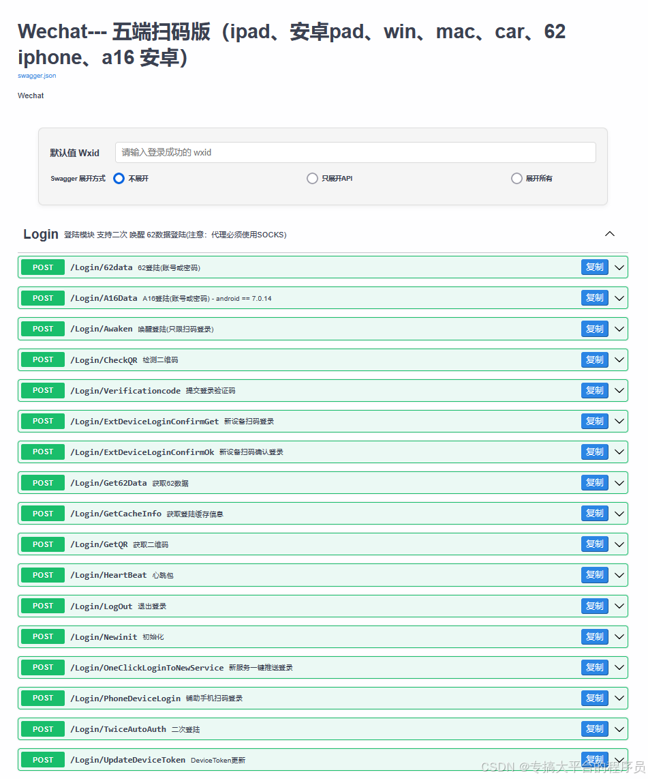
Task: Expand the /Login/ExtDeviceLoginConfirmGet row chevron
Action: (619, 422)
